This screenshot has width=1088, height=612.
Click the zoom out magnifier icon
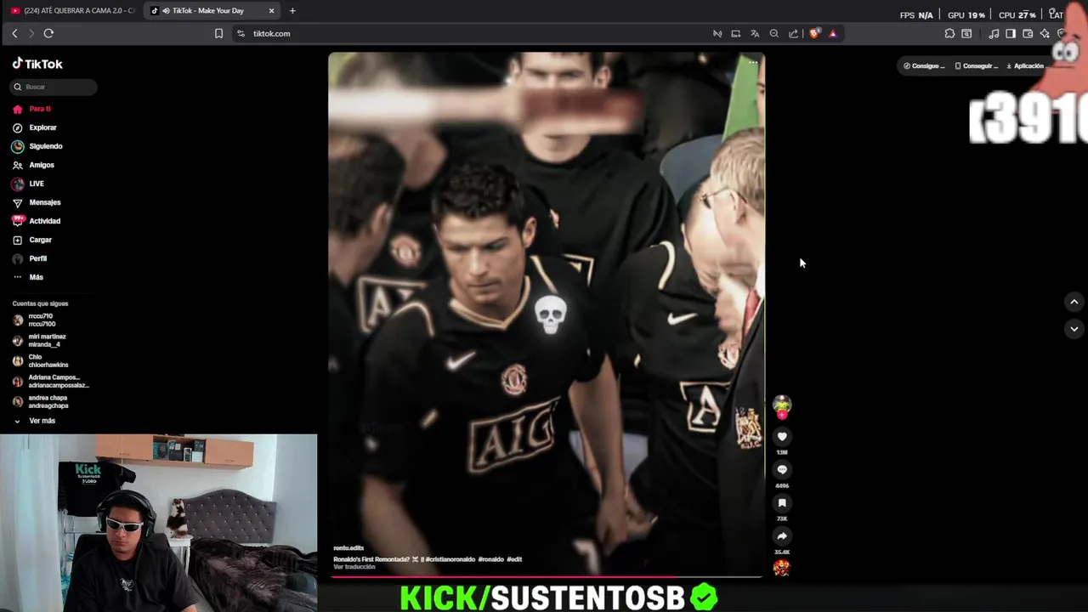[774, 34]
